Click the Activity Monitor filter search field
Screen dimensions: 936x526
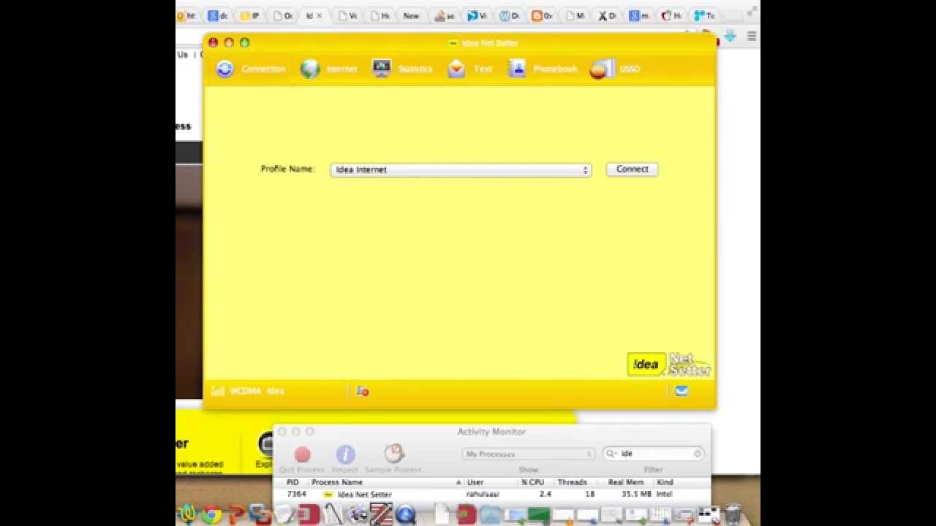click(653, 454)
